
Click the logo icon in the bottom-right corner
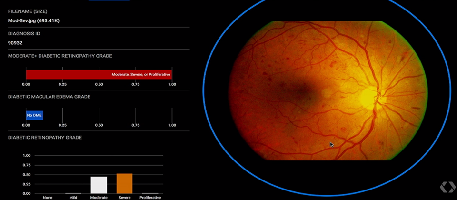tap(447, 187)
